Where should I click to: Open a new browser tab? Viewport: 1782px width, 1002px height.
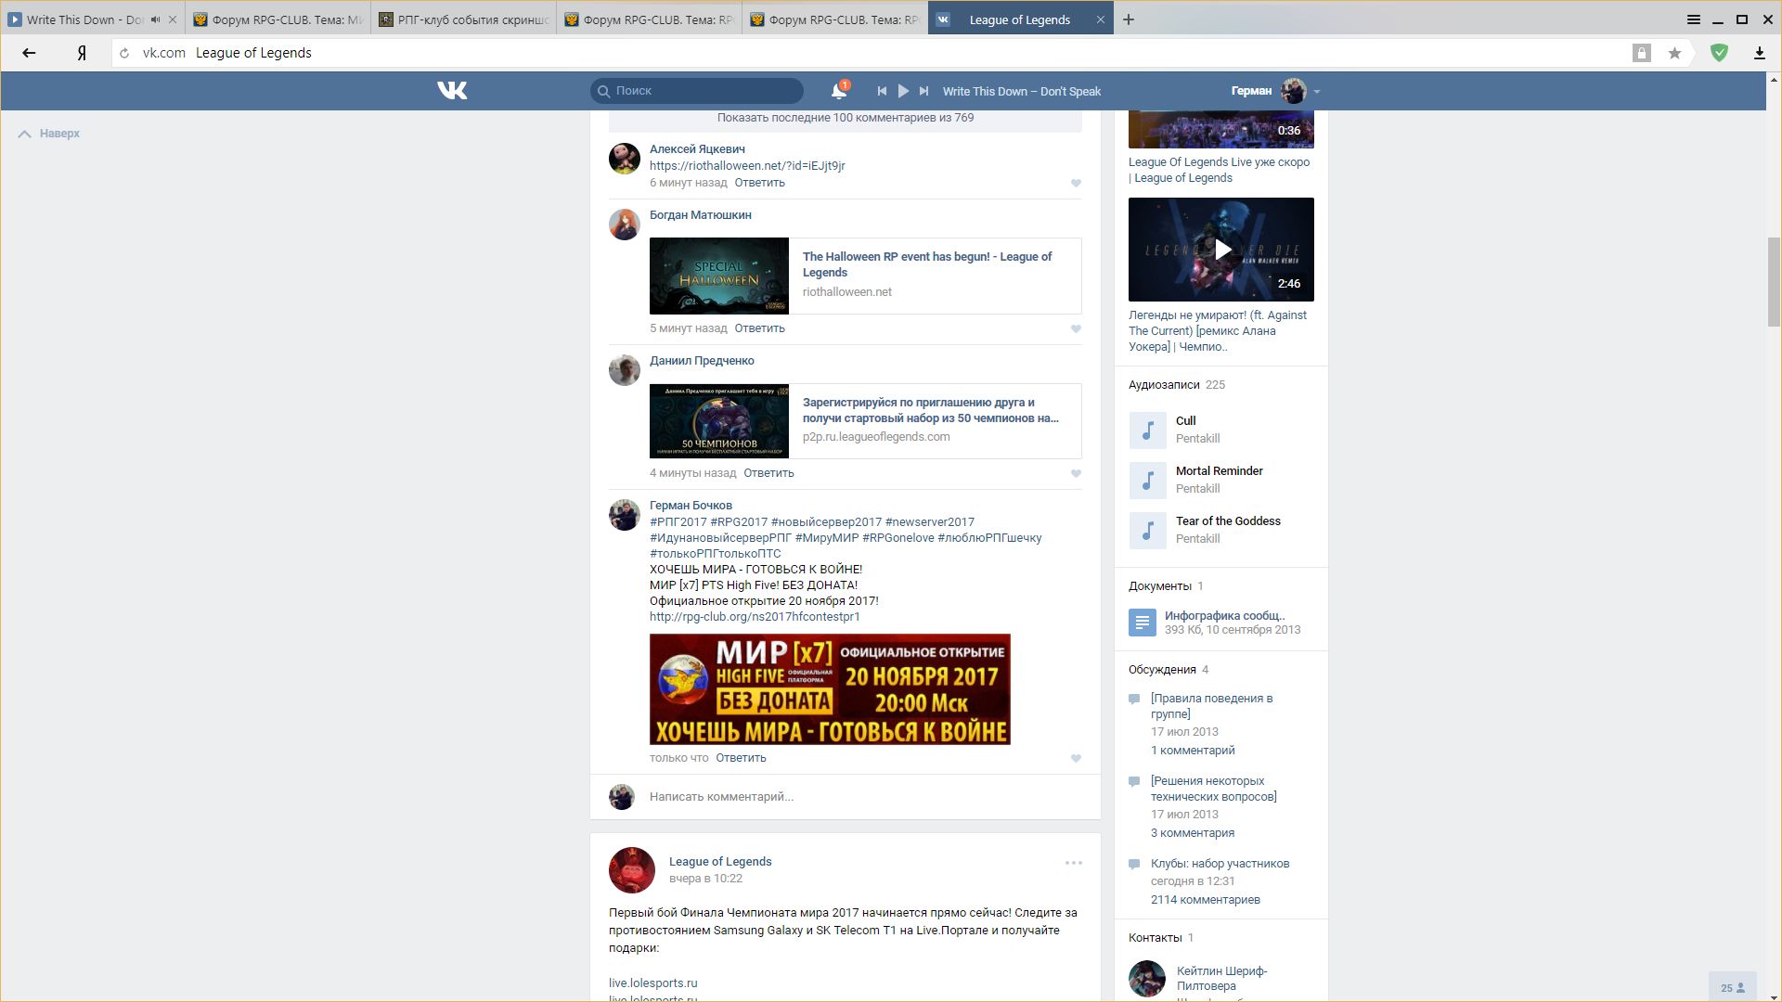(1129, 19)
